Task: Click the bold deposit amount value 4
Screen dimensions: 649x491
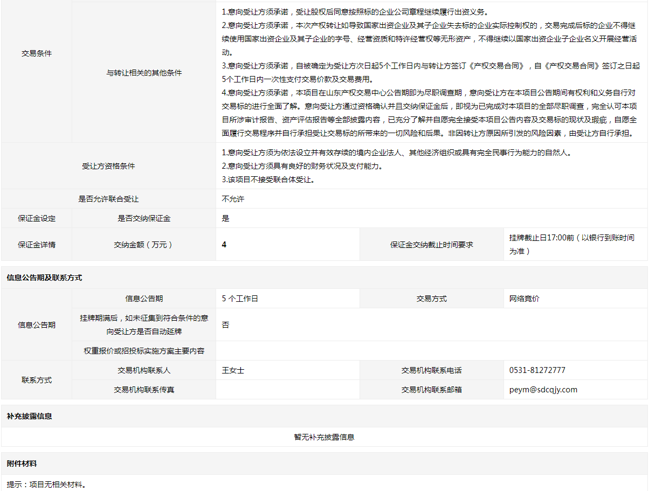Action: coord(224,245)
